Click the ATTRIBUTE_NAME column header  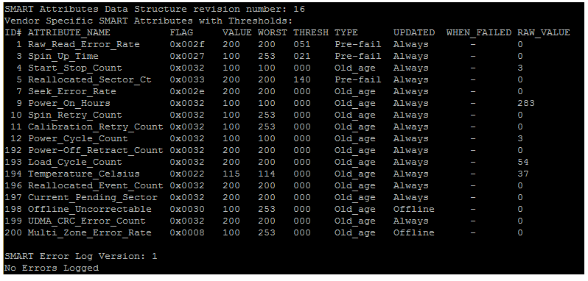click(69, 32)
